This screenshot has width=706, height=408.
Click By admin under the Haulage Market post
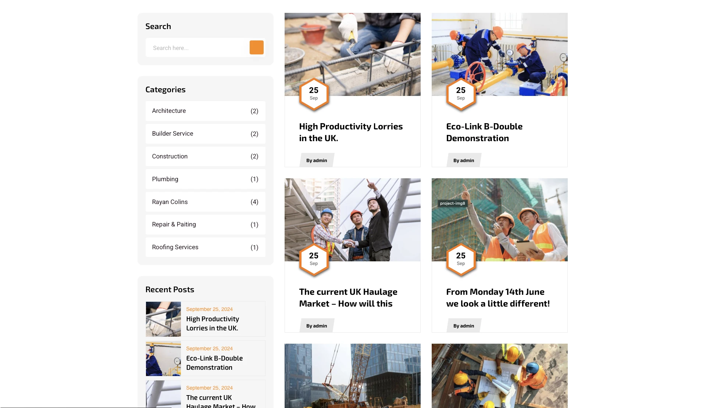pos(317,326)
